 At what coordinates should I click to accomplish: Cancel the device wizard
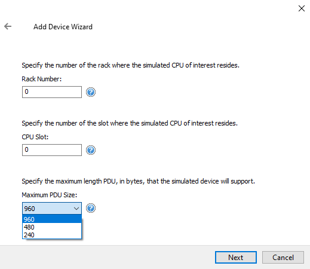click(283, 257)
